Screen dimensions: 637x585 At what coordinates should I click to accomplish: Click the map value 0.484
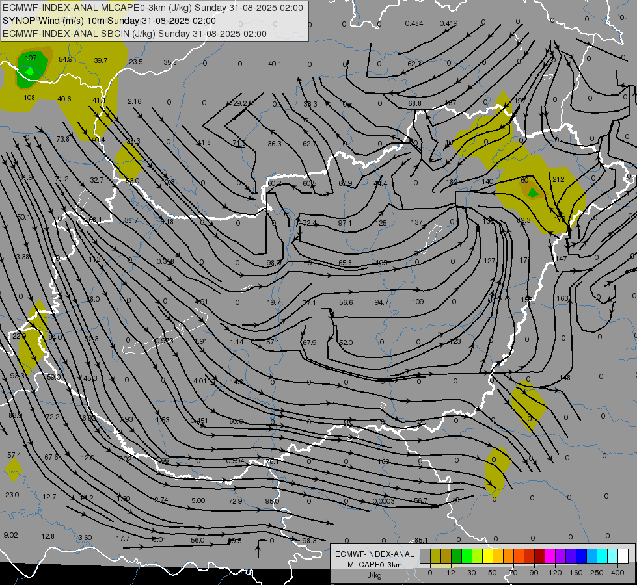[414, 23]
